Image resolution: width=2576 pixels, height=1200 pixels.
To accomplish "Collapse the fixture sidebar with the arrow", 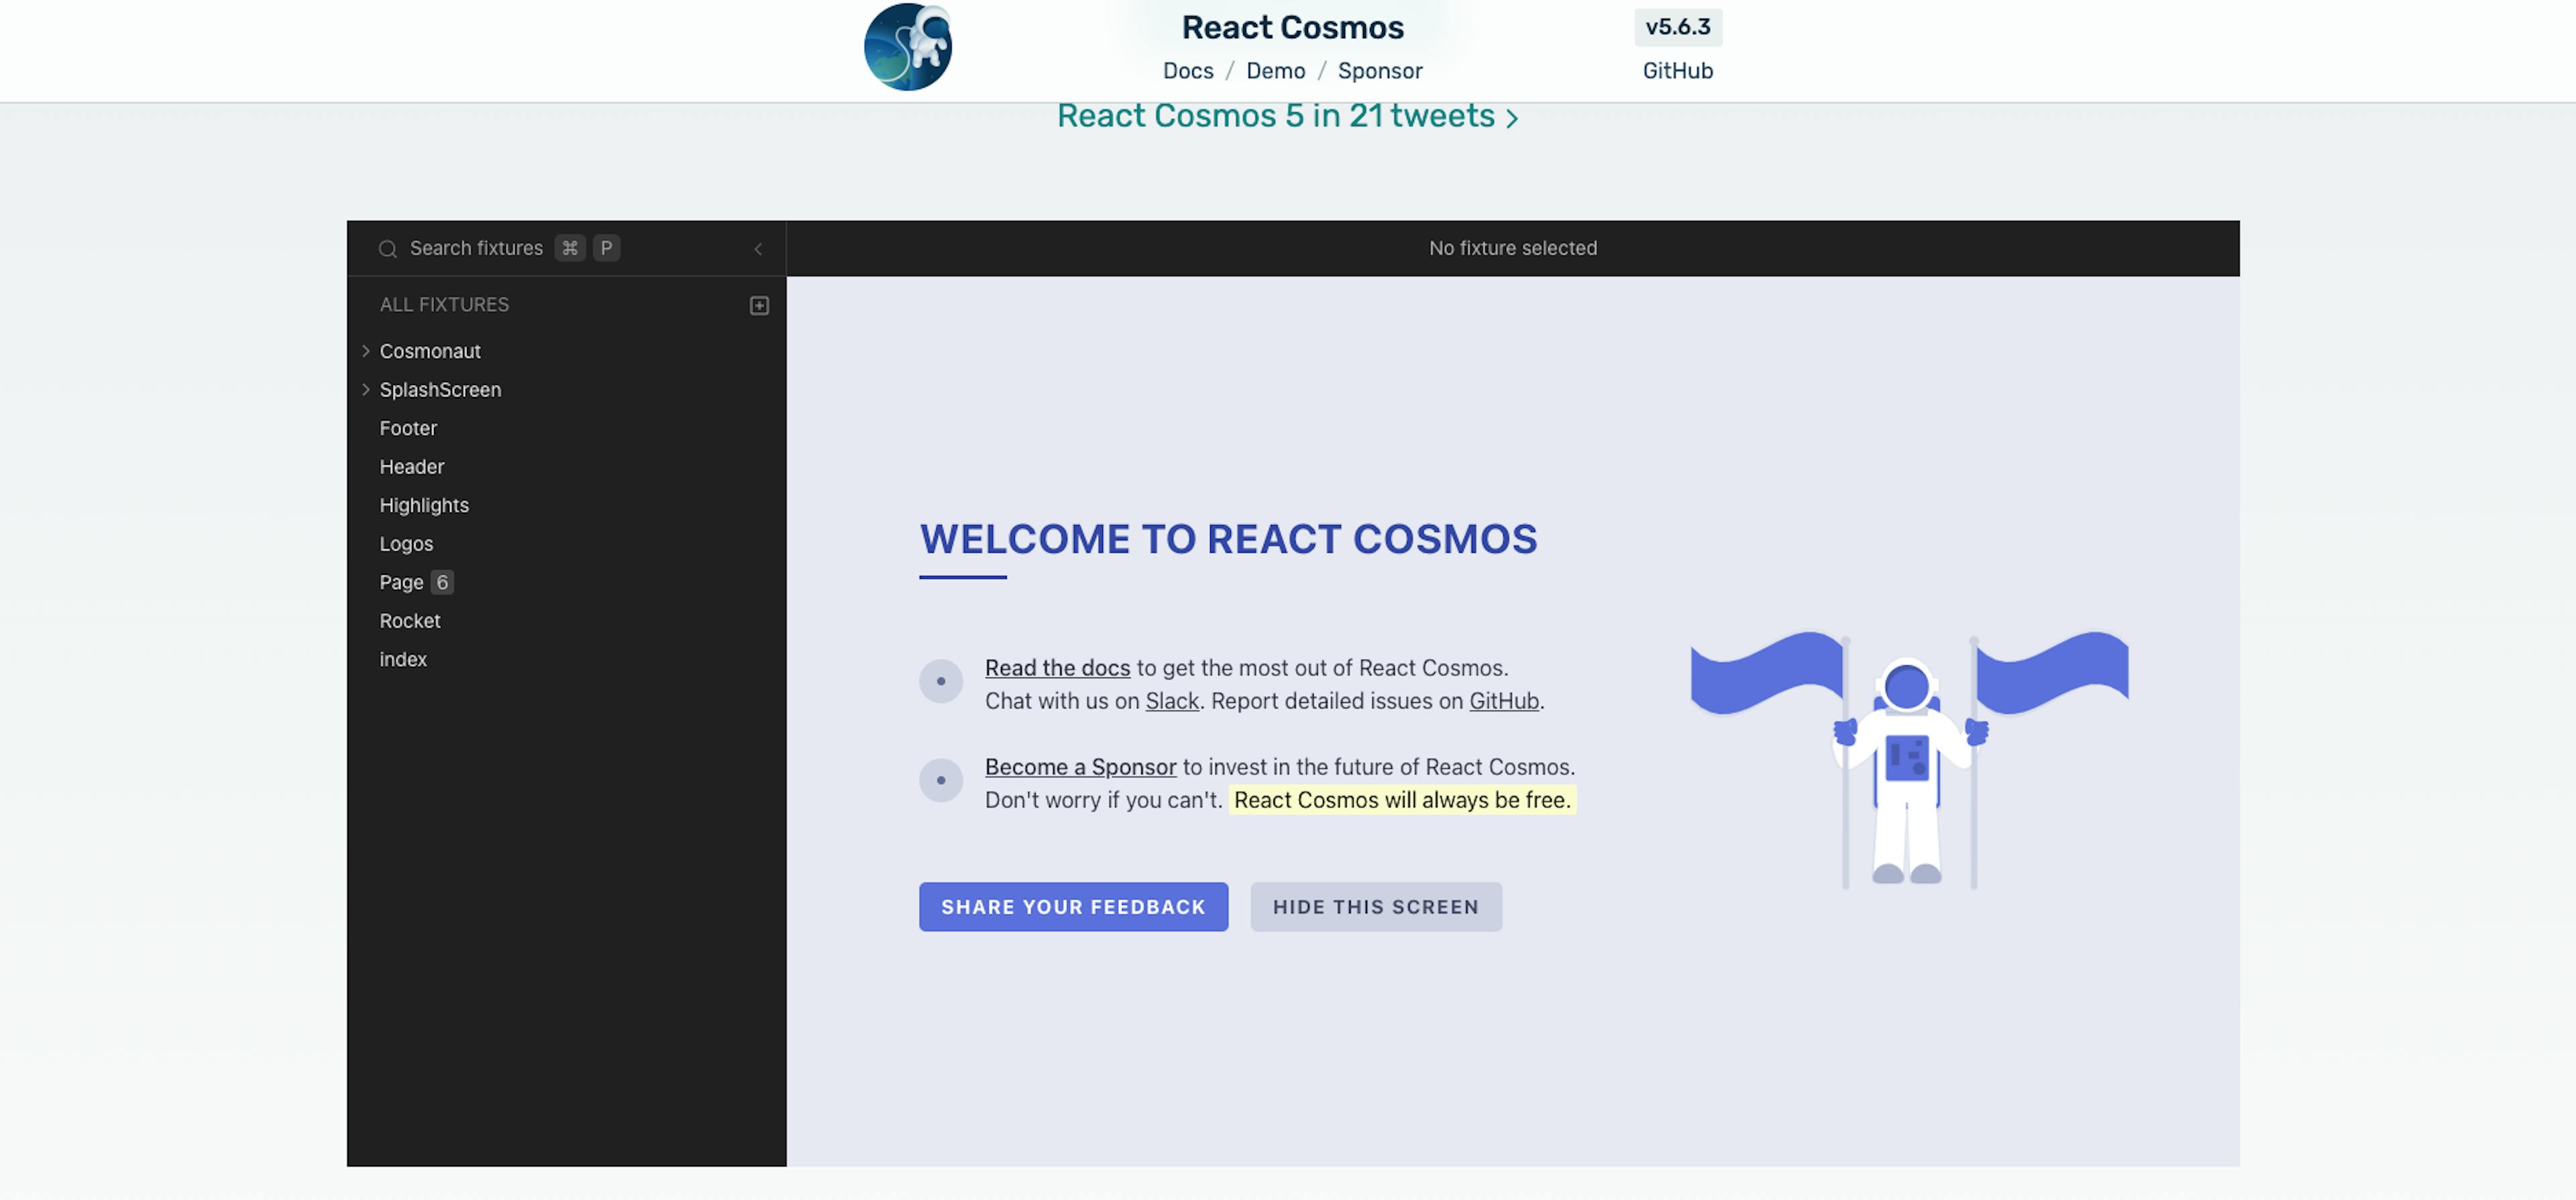I will point(758,249).
